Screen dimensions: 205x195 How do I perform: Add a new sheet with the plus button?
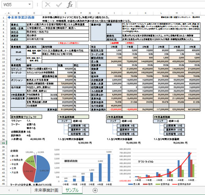(95, 190)
